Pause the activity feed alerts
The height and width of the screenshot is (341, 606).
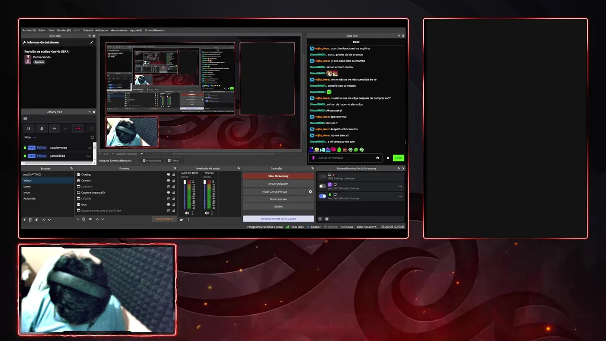click(28, 128)
